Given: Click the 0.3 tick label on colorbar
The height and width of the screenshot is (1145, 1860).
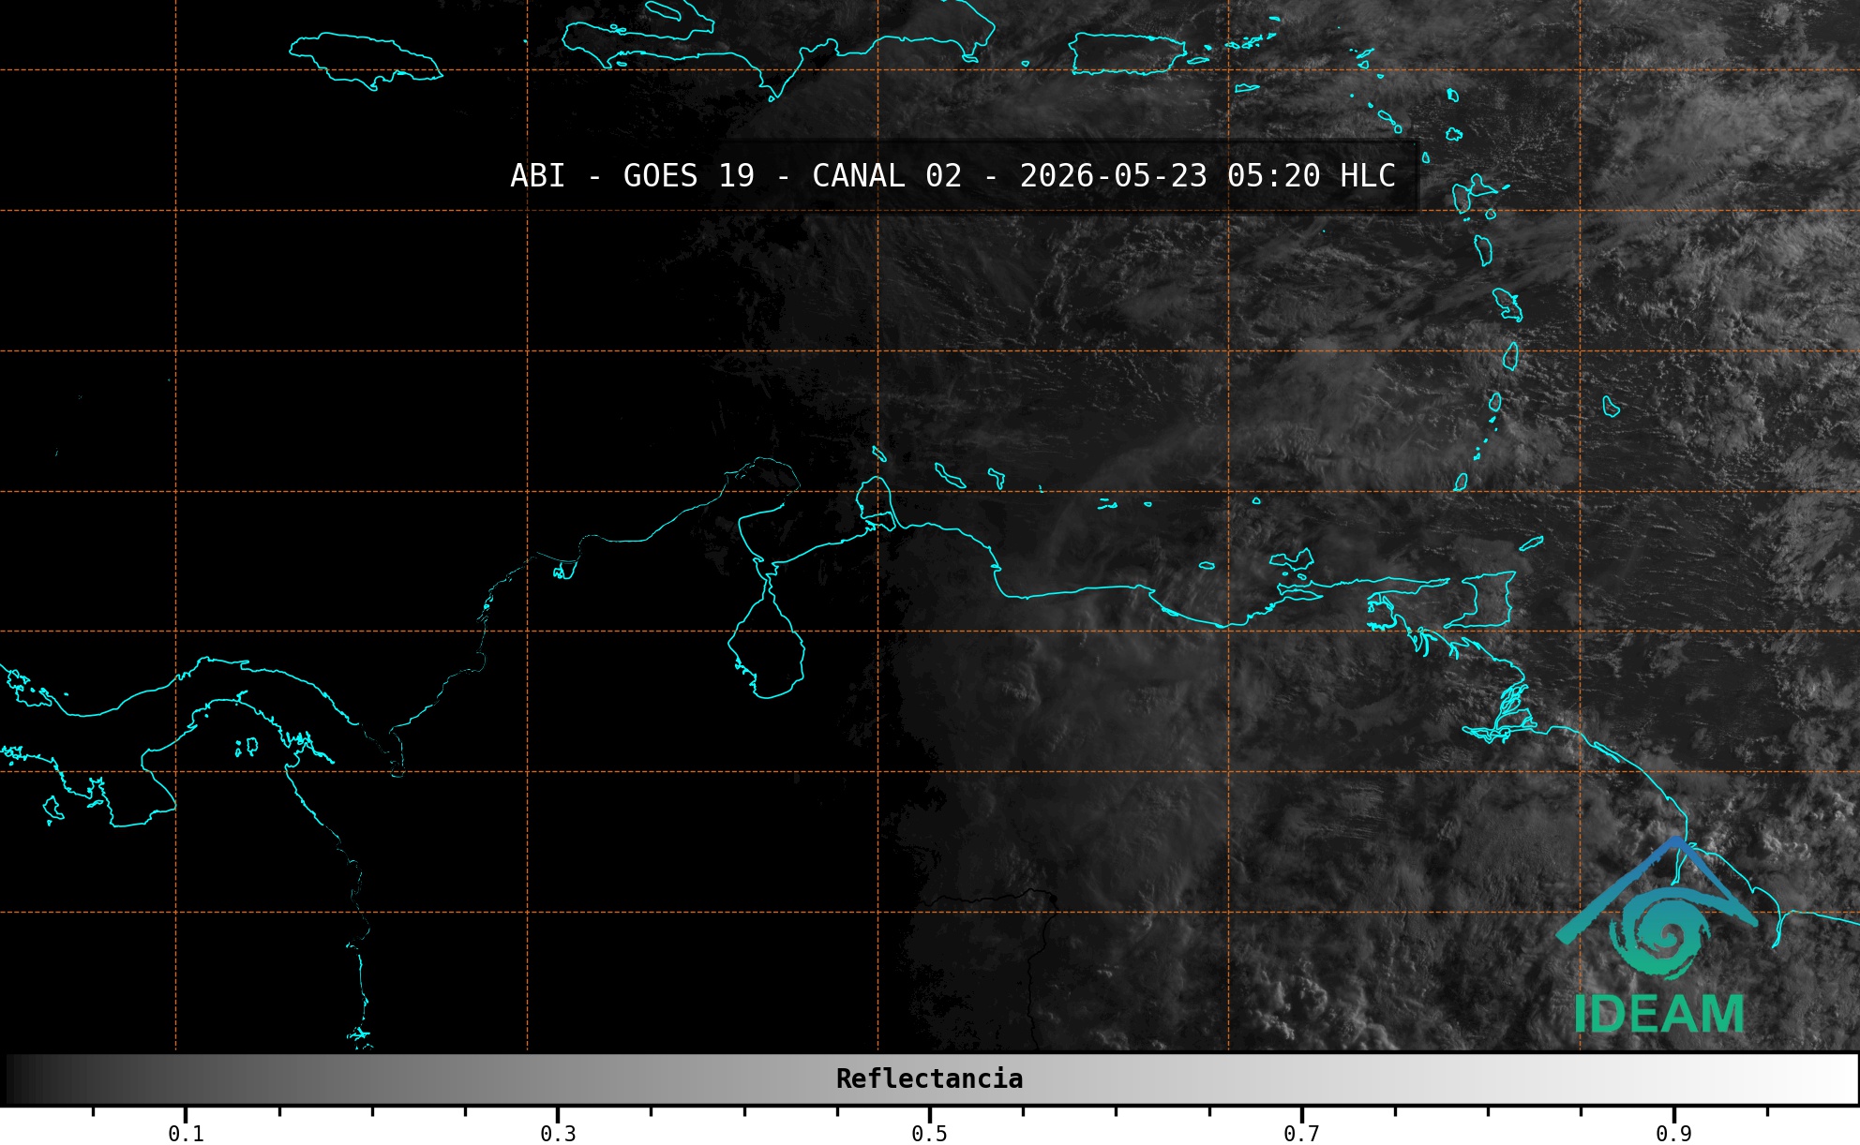Looking at the screenshot, I should (x=558, y=1134).
